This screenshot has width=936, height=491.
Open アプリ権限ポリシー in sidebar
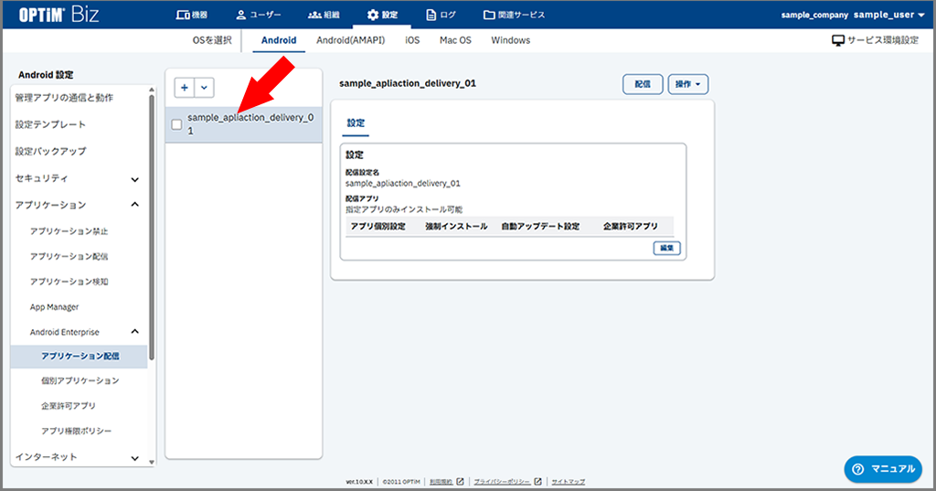click(76, 431)
